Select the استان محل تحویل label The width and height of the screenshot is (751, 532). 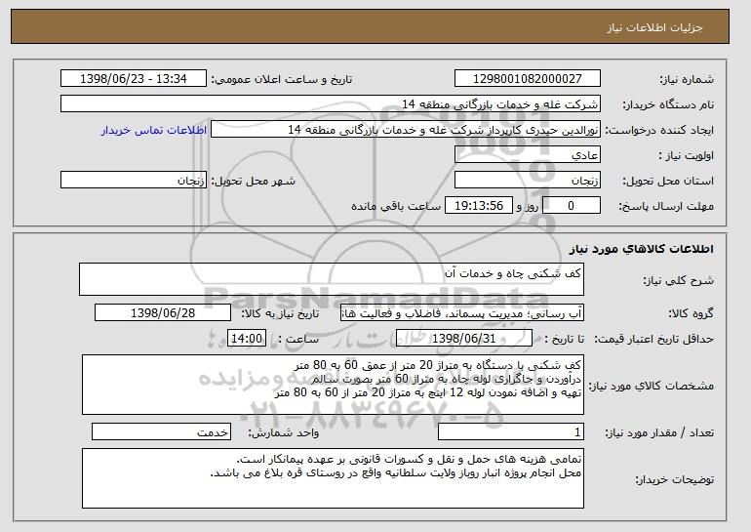click(668, 181)
